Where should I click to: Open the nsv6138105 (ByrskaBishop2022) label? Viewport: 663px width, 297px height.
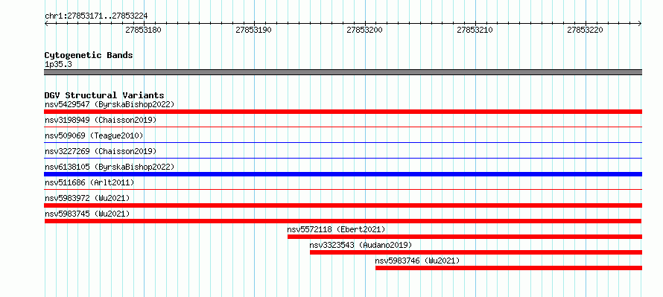110,167
